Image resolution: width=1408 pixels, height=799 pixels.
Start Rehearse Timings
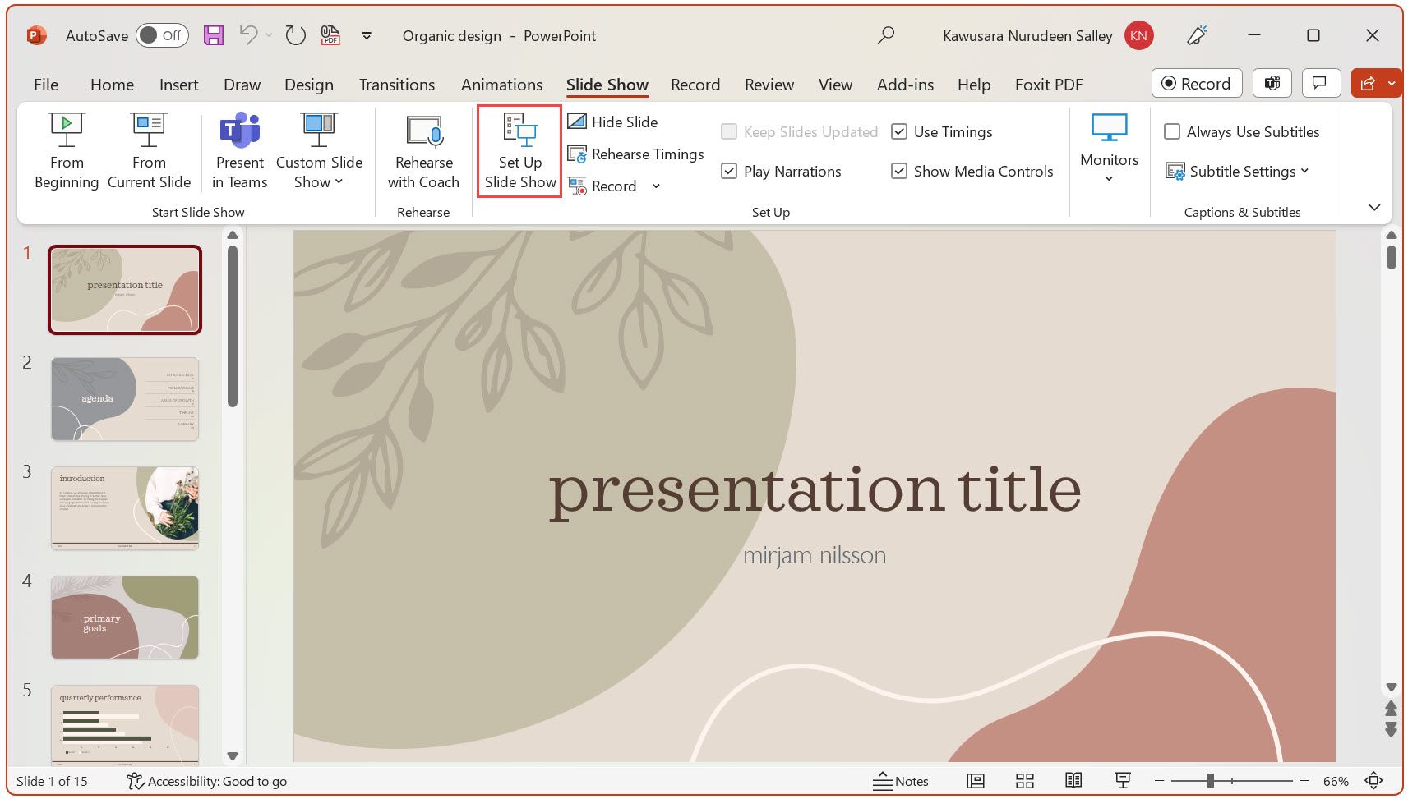coord(635,154)
